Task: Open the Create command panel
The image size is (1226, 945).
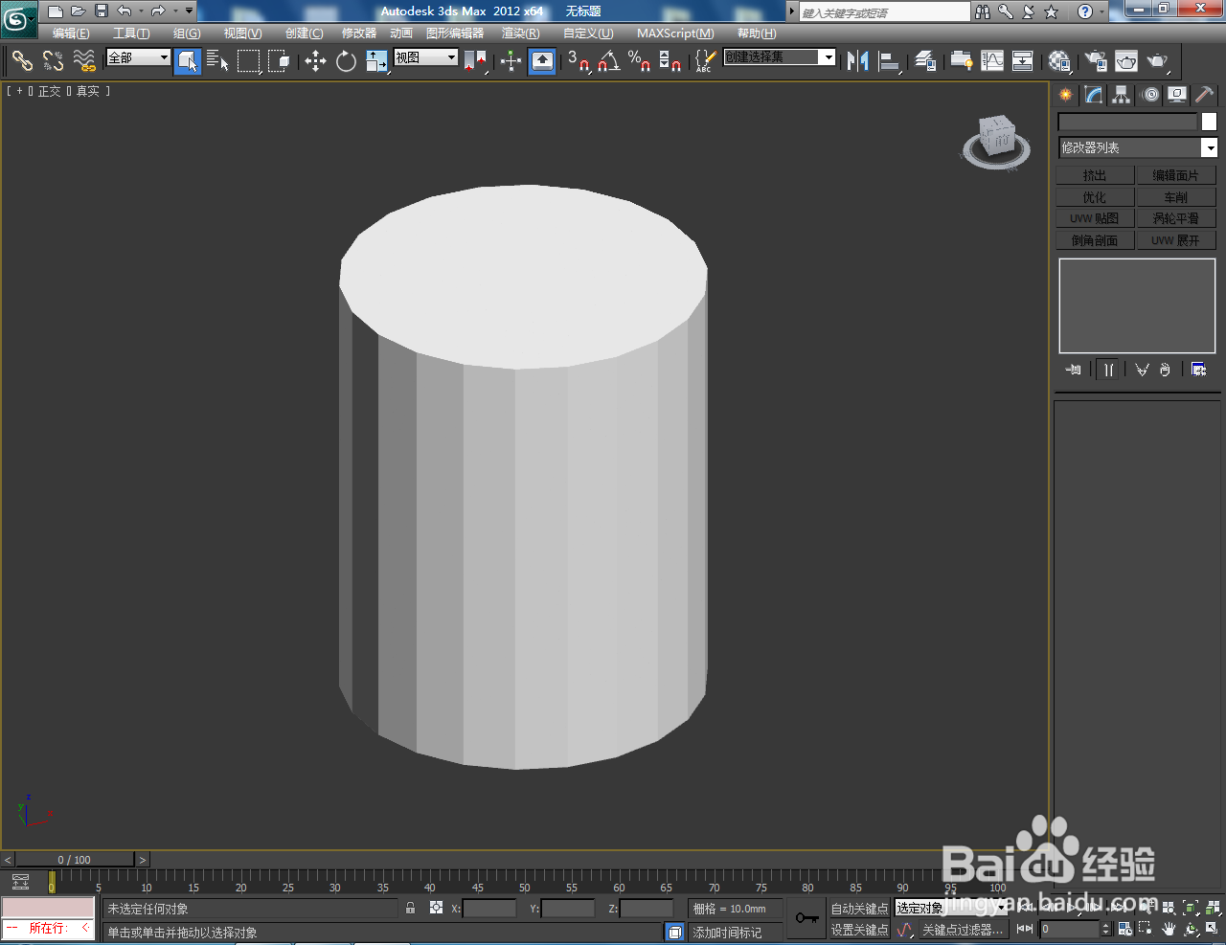Action: 1065,94
